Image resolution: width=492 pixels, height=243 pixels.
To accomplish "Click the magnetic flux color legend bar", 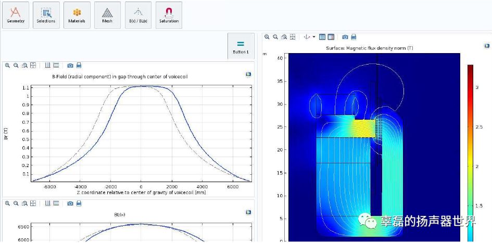I will (x=470, y=151).
